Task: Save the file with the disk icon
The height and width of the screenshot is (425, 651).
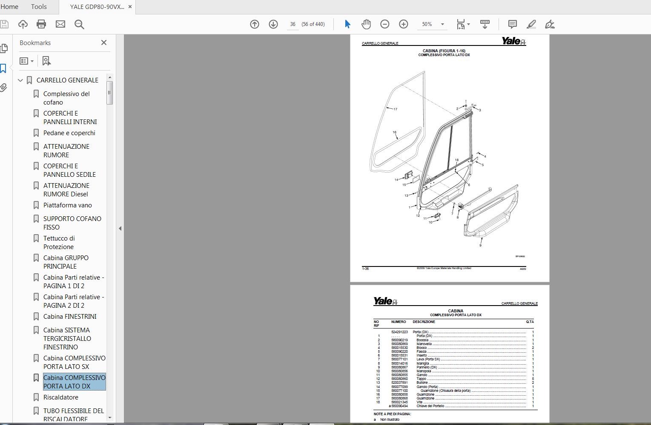Action: [x=4, y=24]
